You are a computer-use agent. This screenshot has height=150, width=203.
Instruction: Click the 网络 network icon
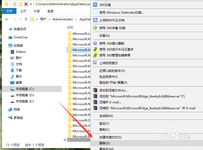(x=10, y=110)
